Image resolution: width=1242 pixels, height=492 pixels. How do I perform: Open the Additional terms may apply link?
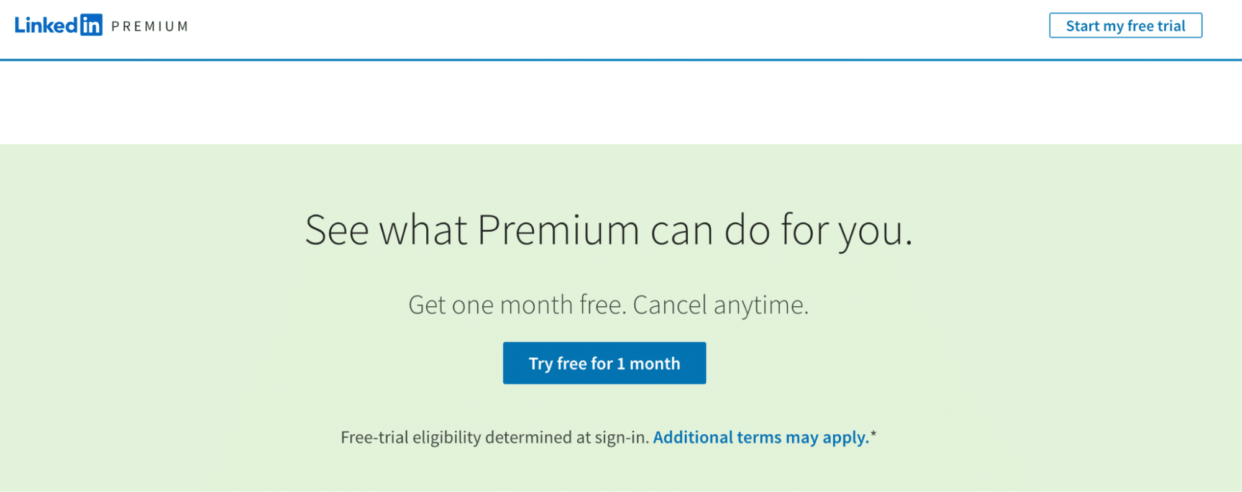click(x=761, y=437)
